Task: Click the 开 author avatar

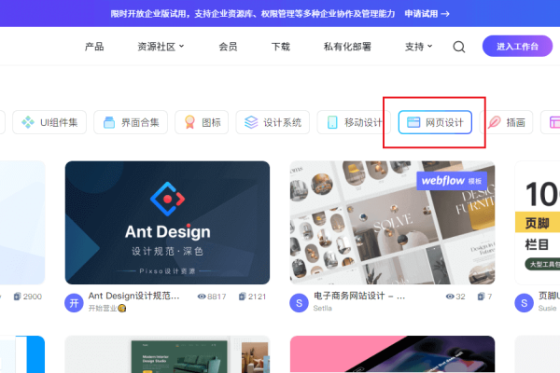Action: pyautogui.click(x=74, y=302)
